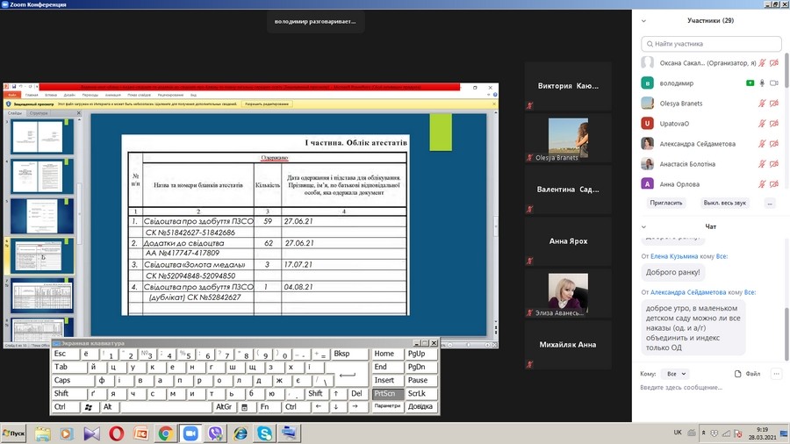Open the Пуск start menu
Image resolution: width=790 pixels, height=444 pixels.
[x=14, y=433]
